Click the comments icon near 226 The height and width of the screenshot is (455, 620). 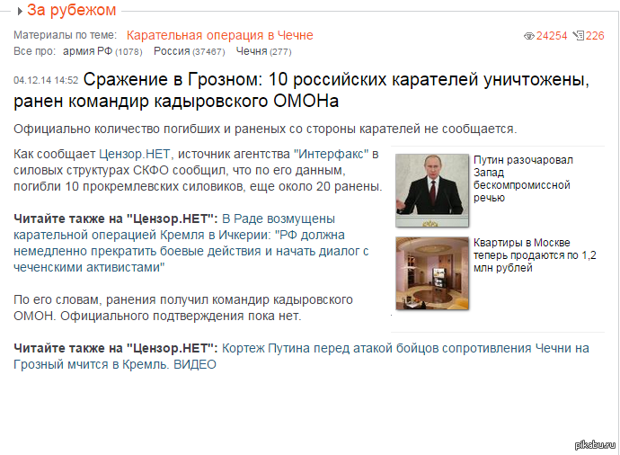578,36
